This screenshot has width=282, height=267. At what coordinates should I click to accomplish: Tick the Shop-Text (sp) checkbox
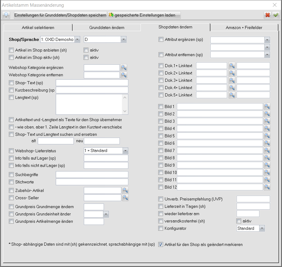[11, 83]
